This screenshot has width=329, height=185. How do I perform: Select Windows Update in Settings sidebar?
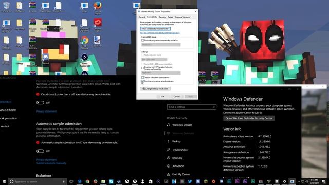click(182, 125)
